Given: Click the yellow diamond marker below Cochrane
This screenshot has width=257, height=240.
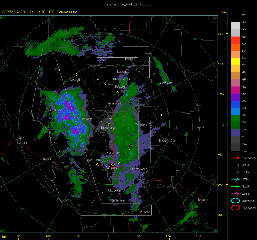Looking at the screenshot, I should [98, 165].
